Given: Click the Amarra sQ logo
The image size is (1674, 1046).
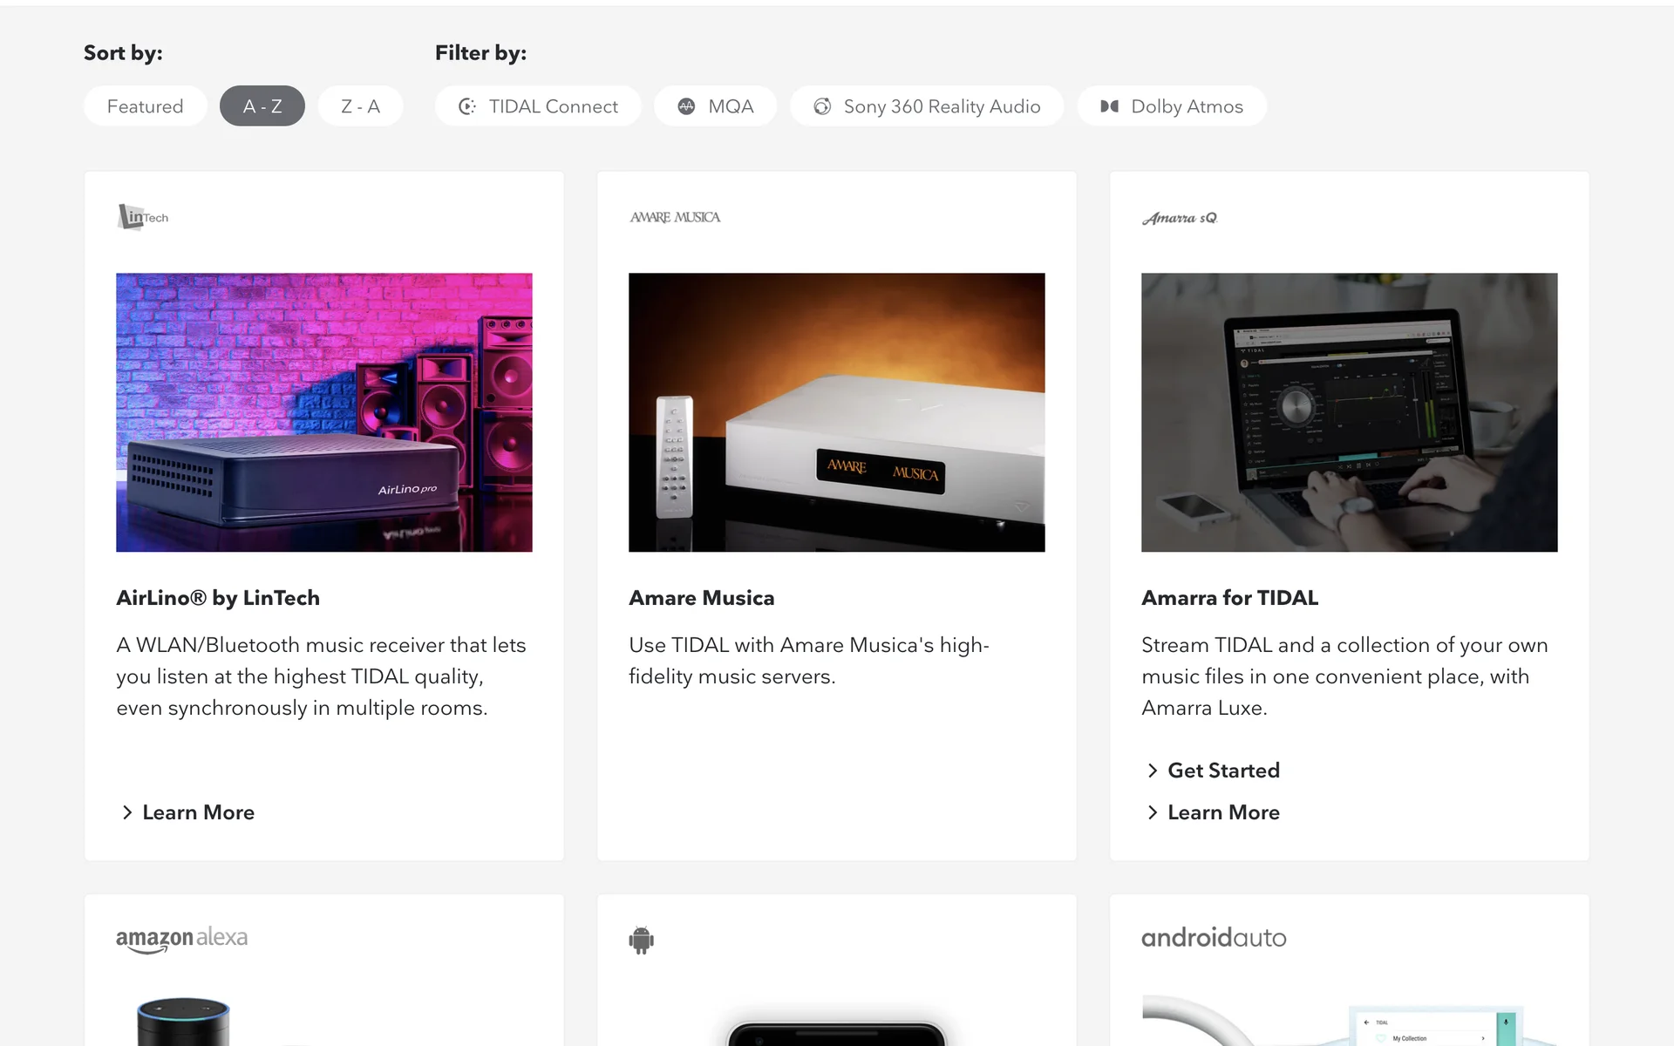Looking at the screenshot, I should [x=1179, y=218].
